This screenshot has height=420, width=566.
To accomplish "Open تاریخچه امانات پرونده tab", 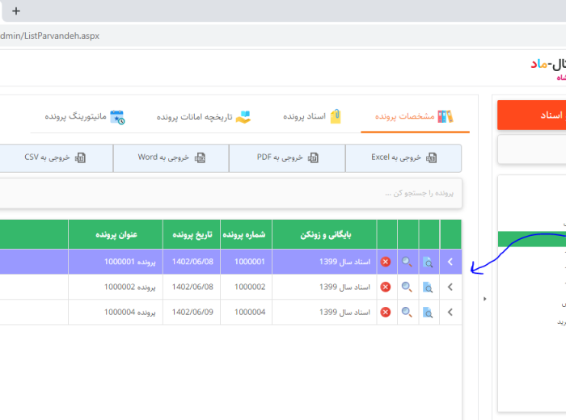I will 204,116.
